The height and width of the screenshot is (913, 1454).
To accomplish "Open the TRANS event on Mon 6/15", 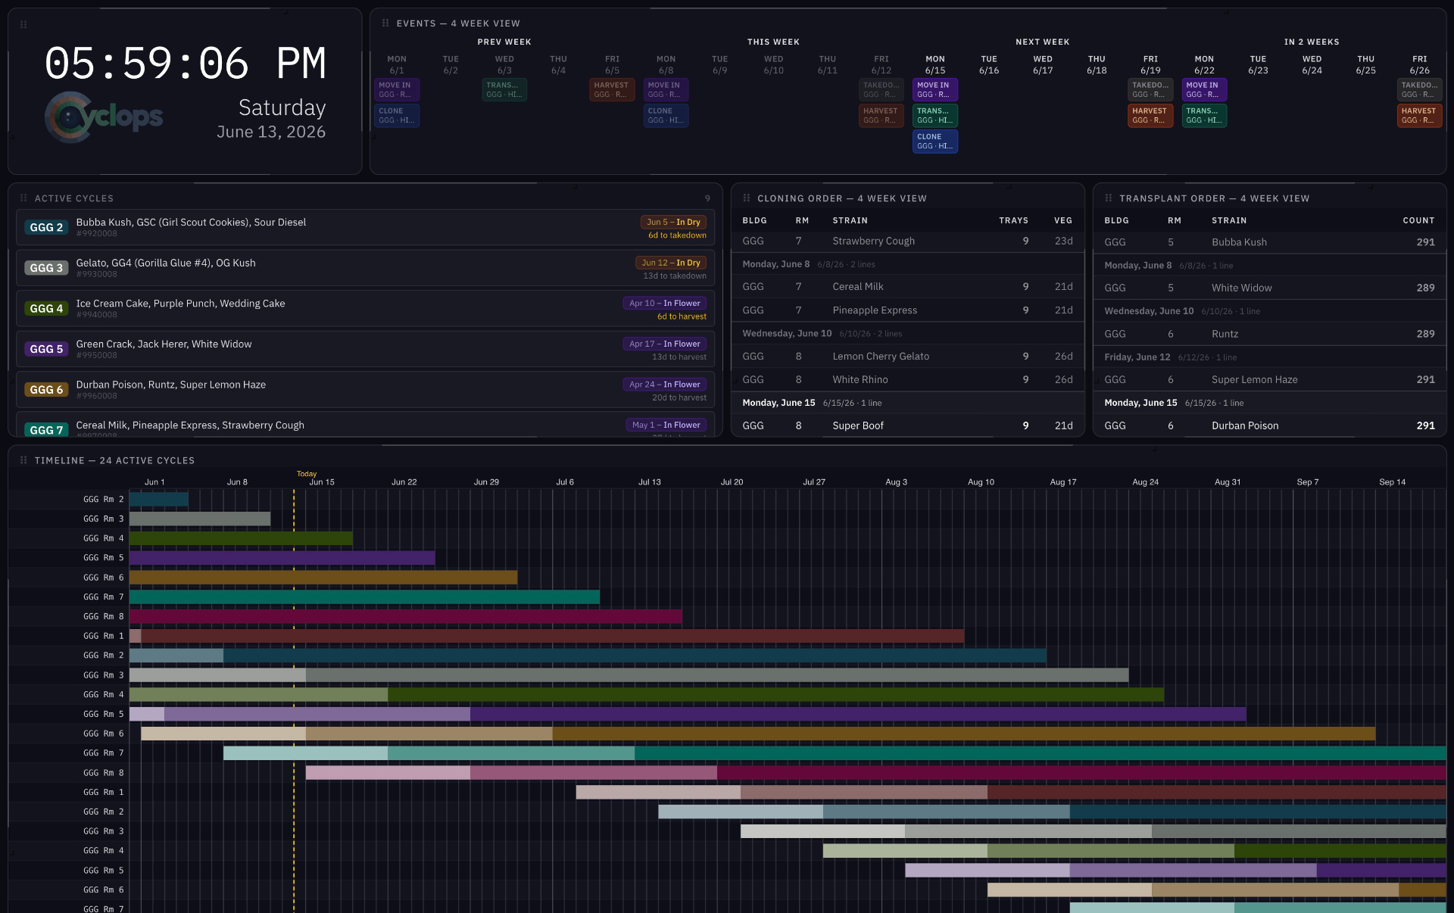I will tap(935, 116).
